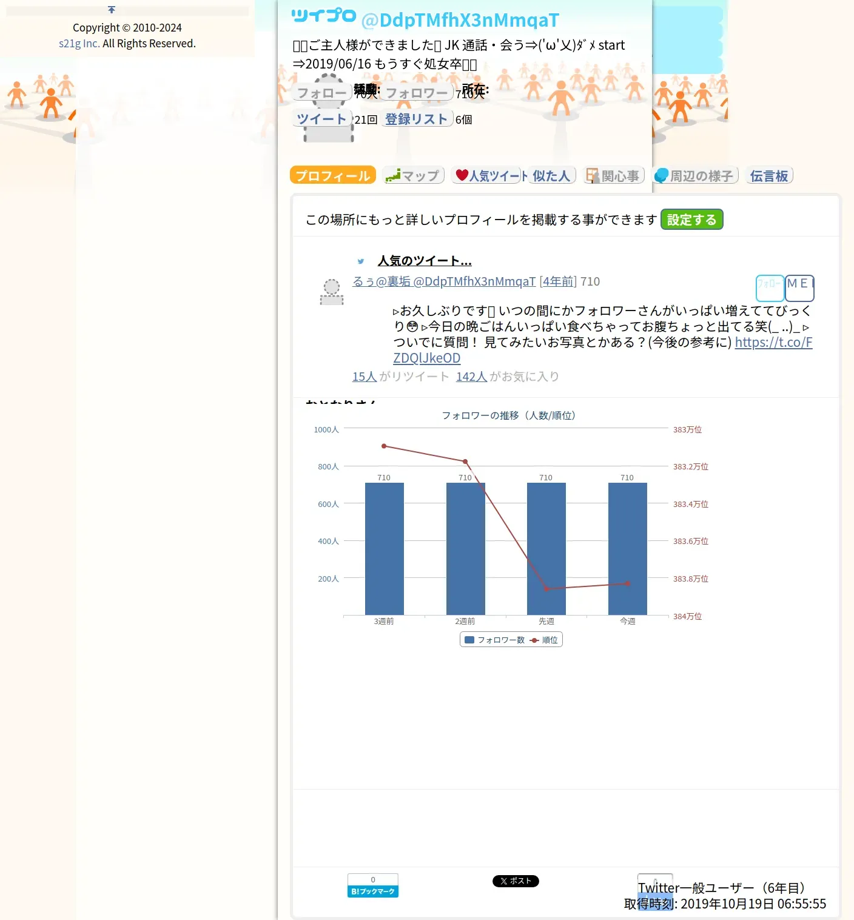Select the プロフィール tab
Image resolution: width=854 pixels, height=920 pixels.
[333, 175]
